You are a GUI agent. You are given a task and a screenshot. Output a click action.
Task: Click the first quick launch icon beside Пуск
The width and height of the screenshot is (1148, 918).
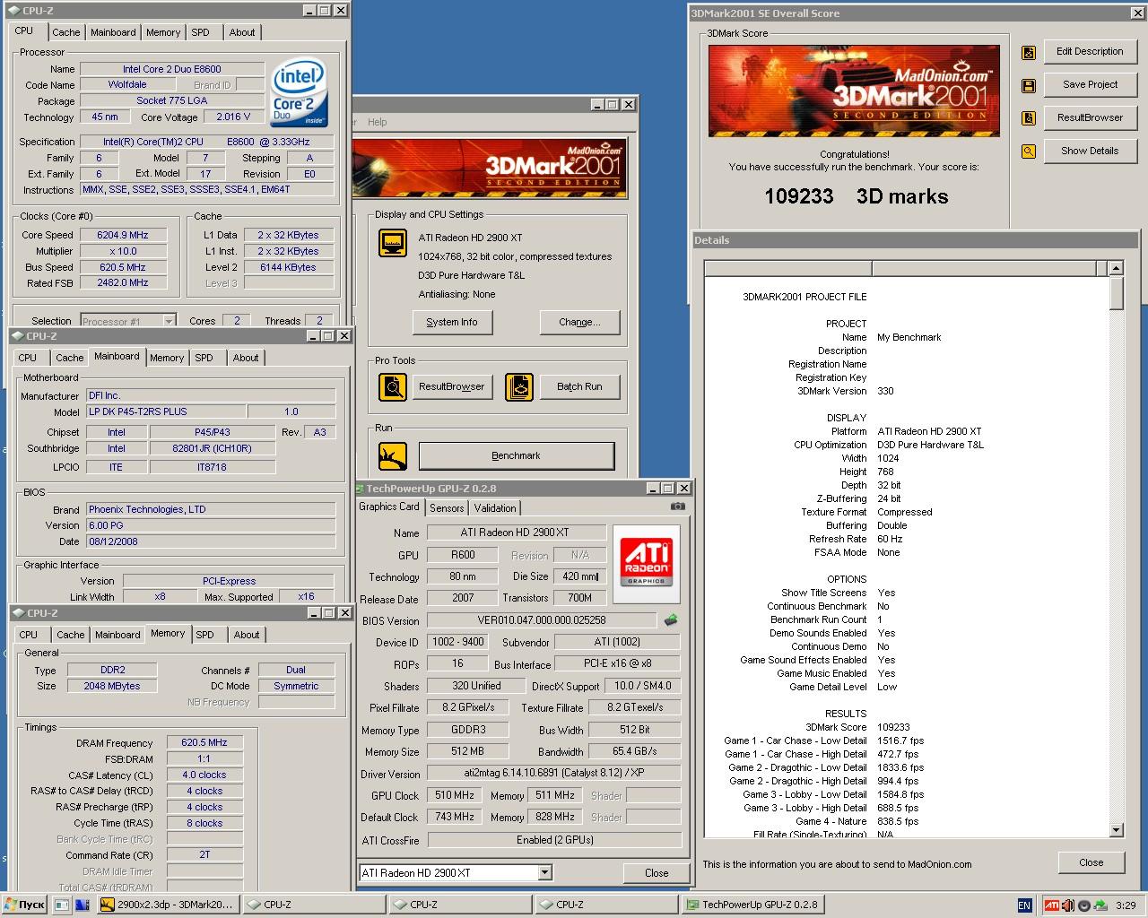62,905
